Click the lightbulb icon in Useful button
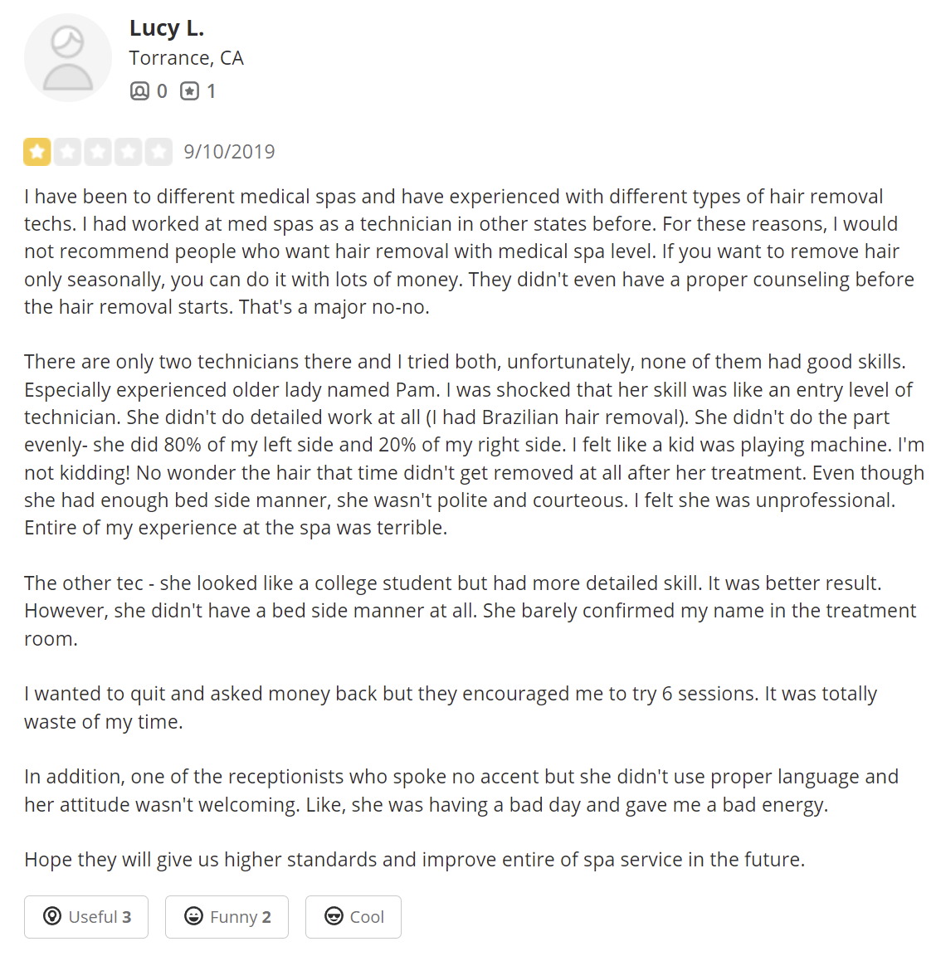 tap(52, 916)
